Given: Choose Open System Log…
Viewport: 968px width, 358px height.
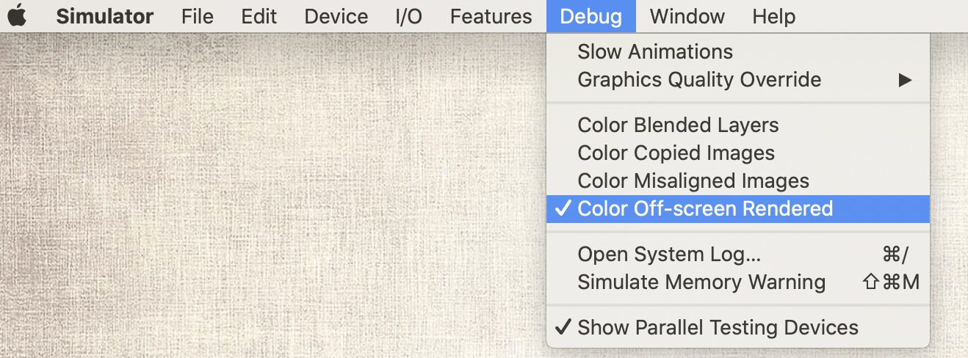Looking at the screenshot, I should (738, 255).
